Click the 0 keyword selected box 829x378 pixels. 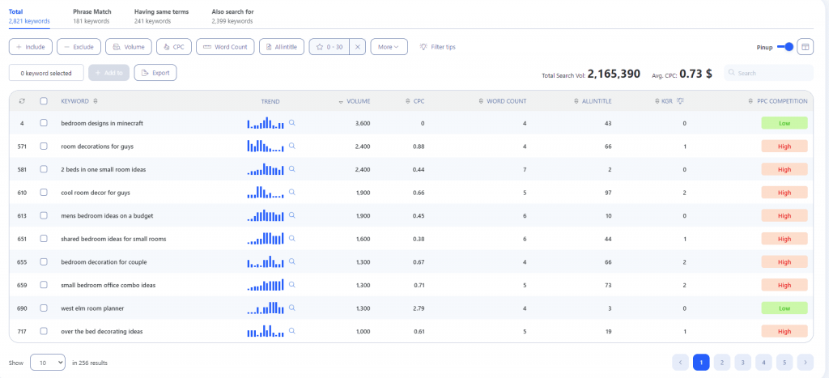tap(46, 73)
